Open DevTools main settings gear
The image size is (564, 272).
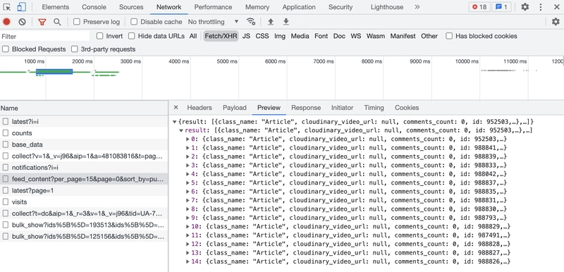point(525,7)
